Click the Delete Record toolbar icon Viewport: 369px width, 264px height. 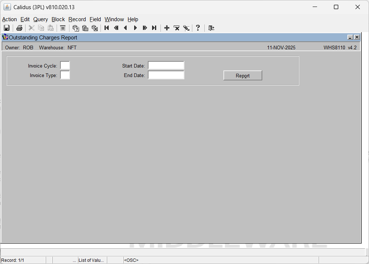click(177, 28)
